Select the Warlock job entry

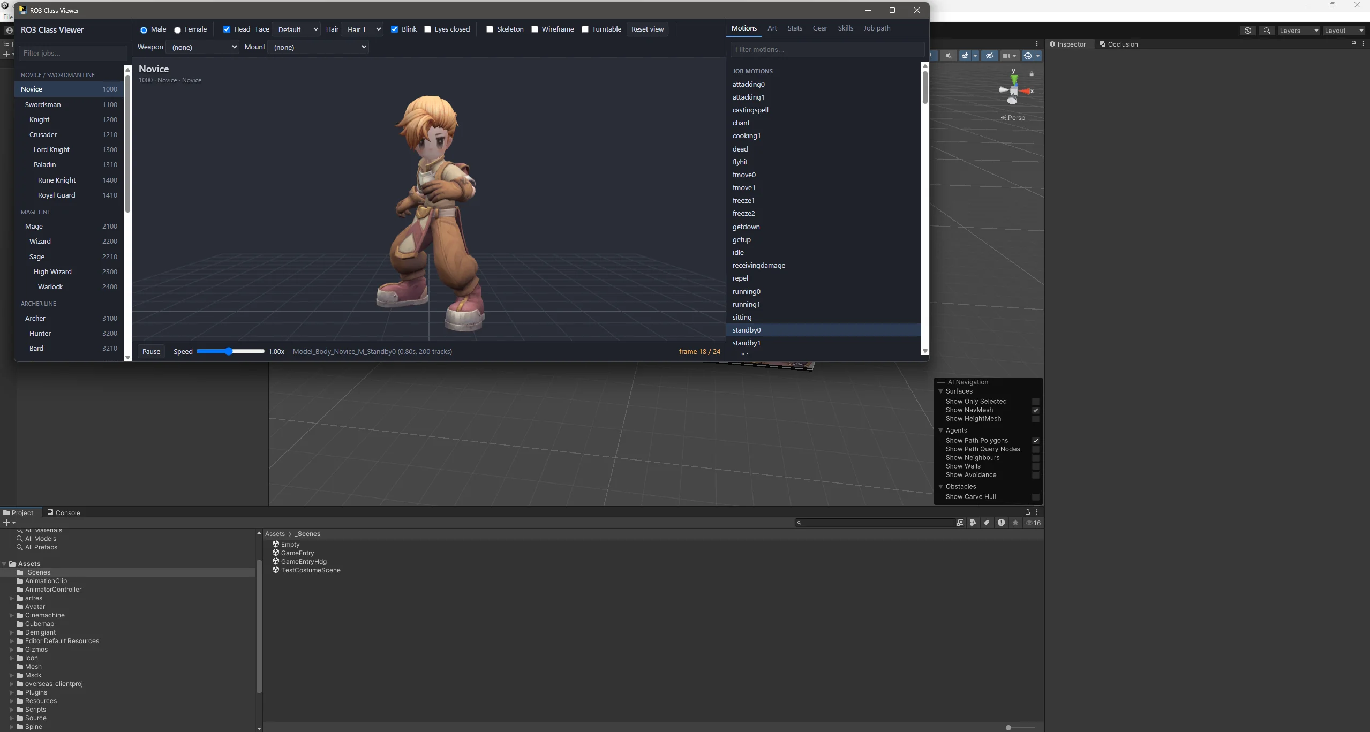click(x=69, y=287)
